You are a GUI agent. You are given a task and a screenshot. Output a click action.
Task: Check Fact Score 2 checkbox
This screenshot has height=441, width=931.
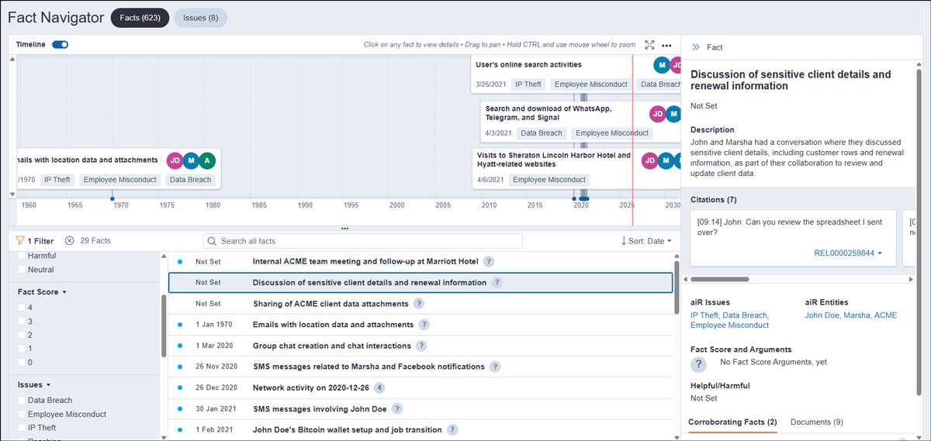pyautogui.click(x=22, y=335)
